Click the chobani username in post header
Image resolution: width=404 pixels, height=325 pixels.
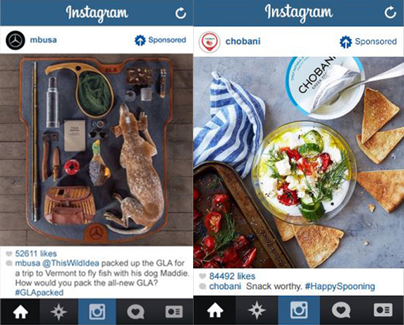pos(243,41)
